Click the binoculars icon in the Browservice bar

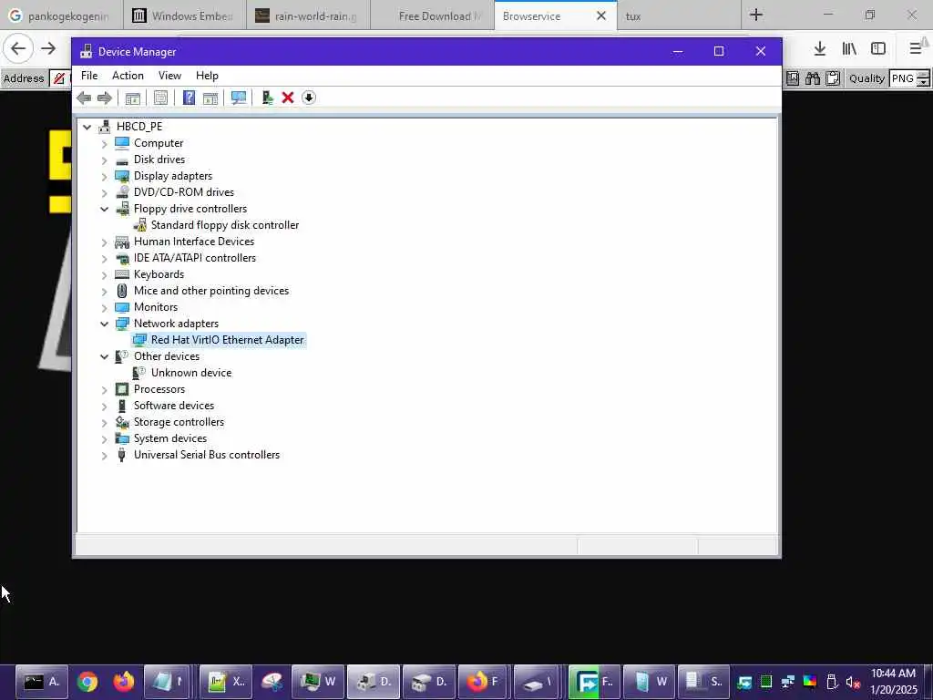813,78
